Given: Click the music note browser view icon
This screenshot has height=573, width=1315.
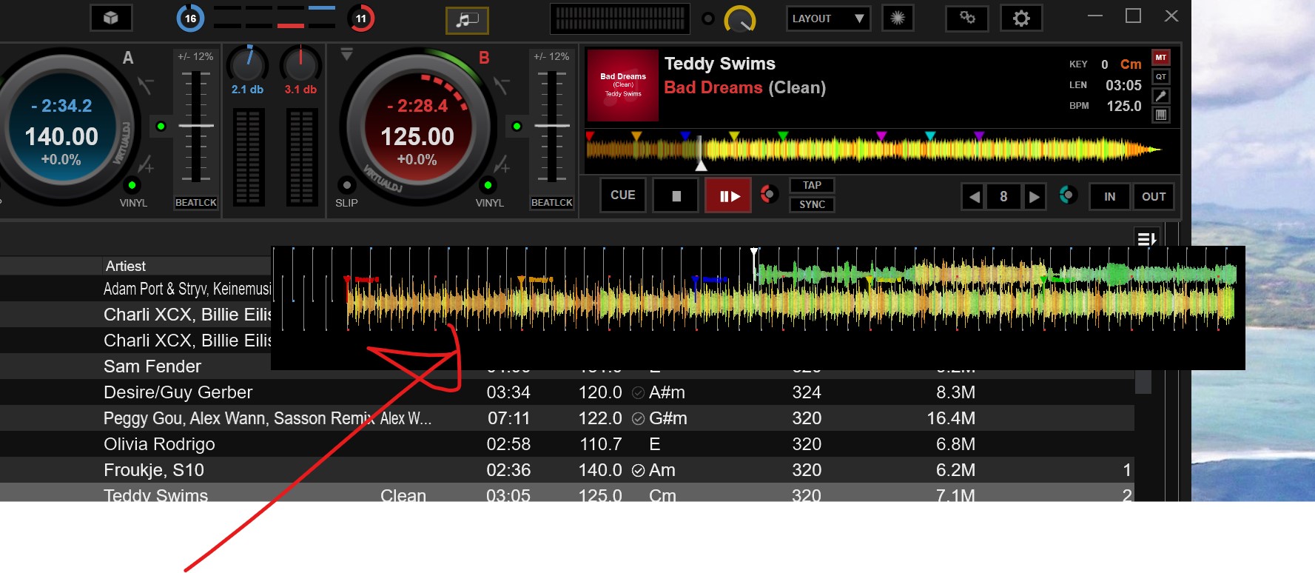Looking at the screenshot, I should pos(467,20).
